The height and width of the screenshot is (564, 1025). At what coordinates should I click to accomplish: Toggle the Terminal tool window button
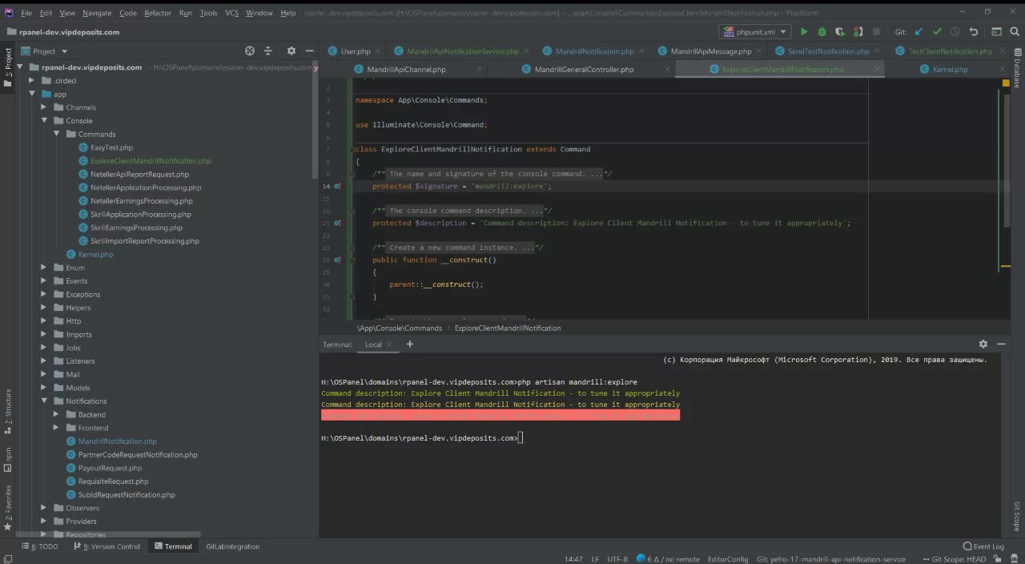(x=171, y=546)
